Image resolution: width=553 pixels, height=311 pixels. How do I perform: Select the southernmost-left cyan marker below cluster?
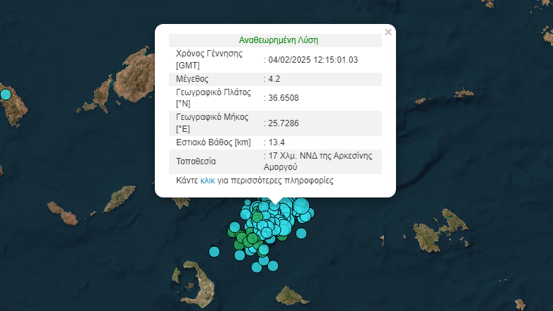click(257, 266)
